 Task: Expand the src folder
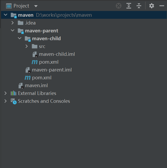(x=27, y=46)
